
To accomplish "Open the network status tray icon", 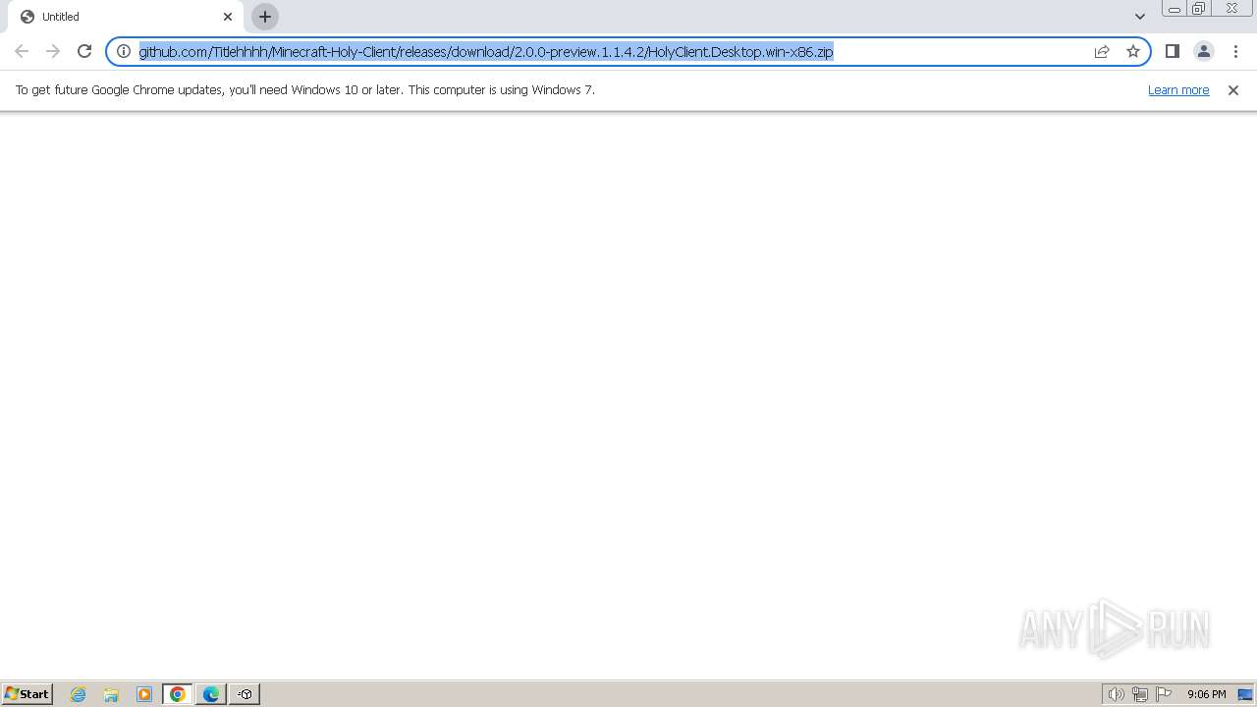I will 1140,694.
